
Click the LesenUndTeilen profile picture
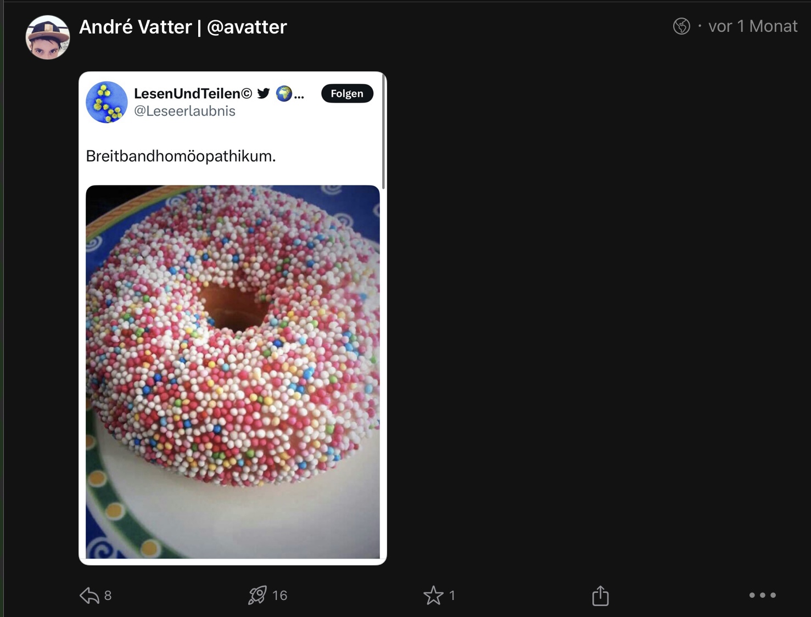(107, 102)
